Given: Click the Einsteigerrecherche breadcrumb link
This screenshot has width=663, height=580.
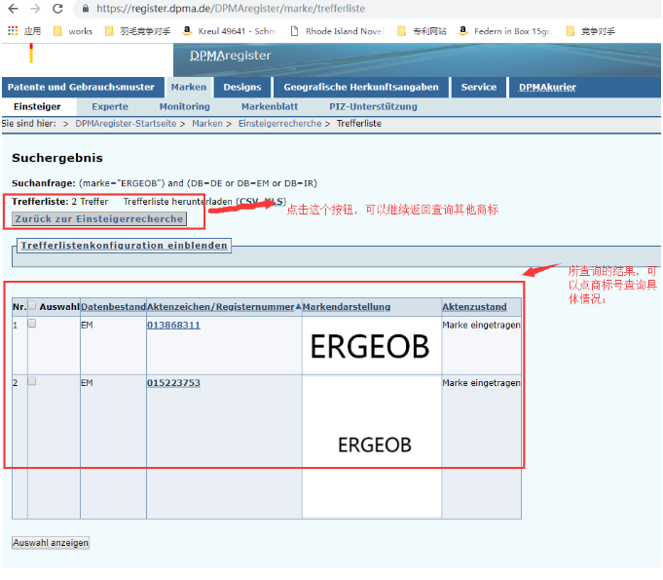Looking at the screenshot, I should click(x=280, y=124).
